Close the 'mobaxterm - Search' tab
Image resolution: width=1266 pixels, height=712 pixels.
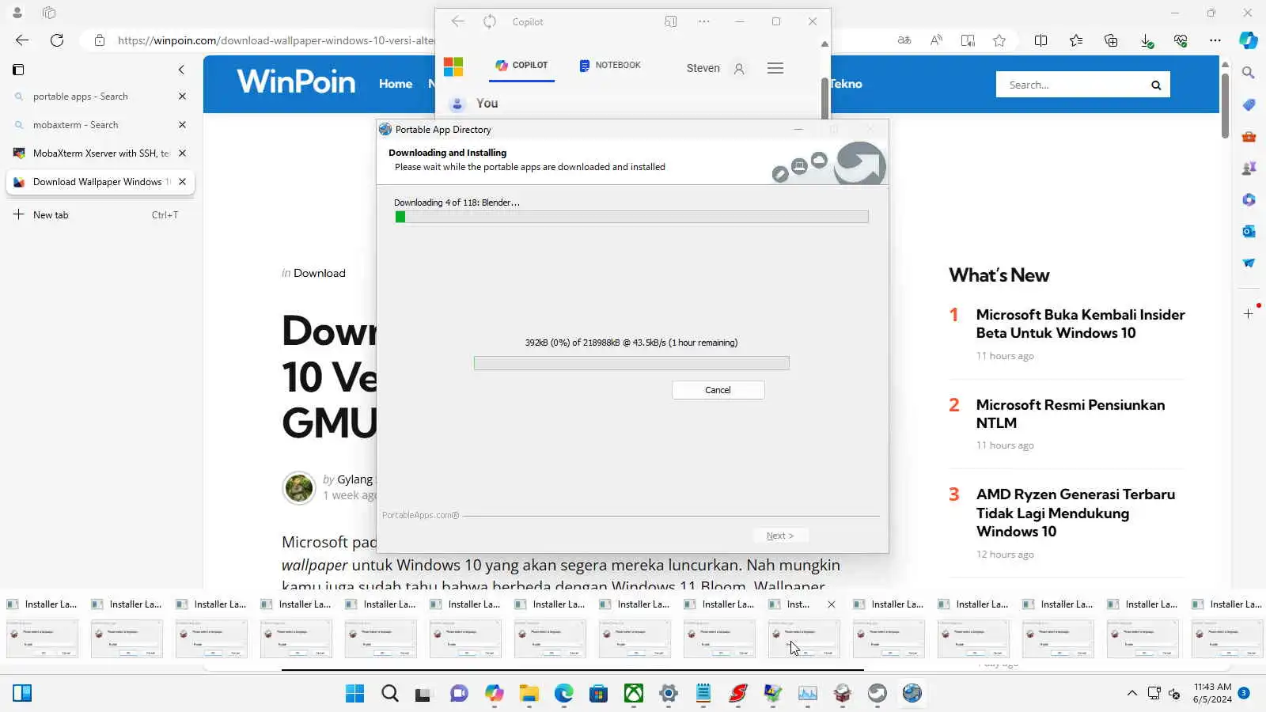tap(182, 125)
